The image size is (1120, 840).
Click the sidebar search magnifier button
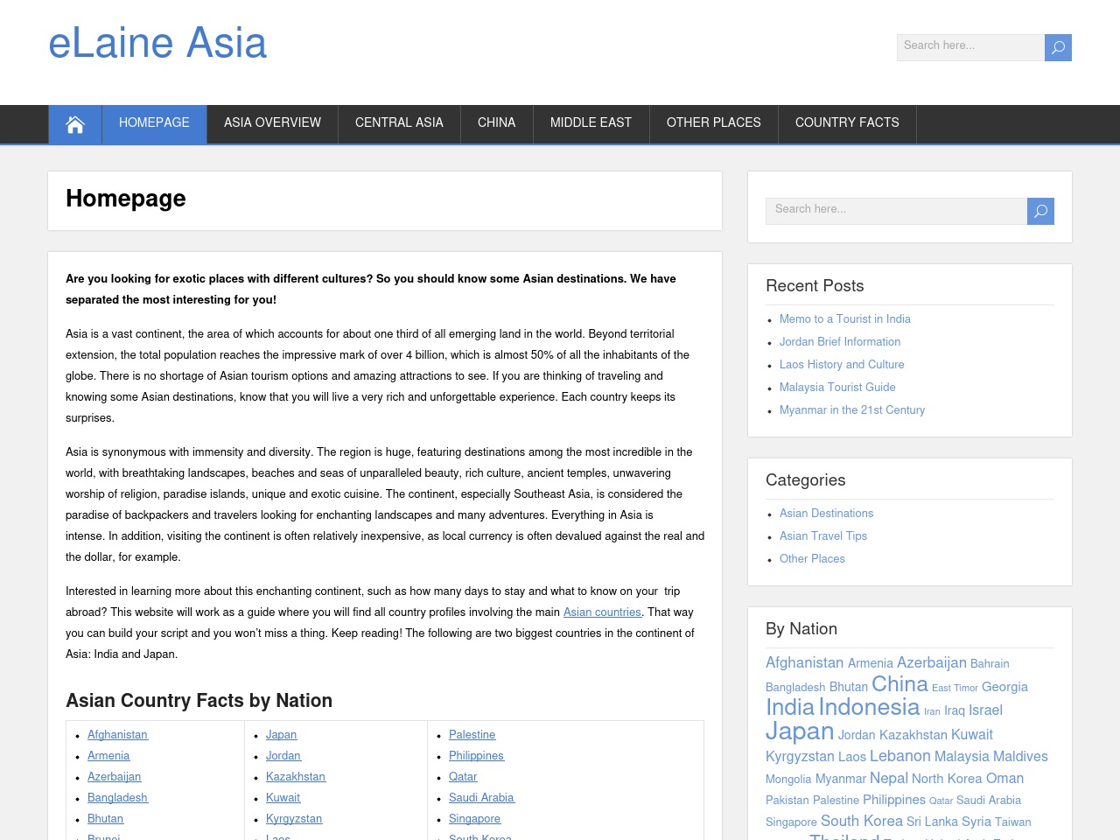click(x=1040, y=211)
